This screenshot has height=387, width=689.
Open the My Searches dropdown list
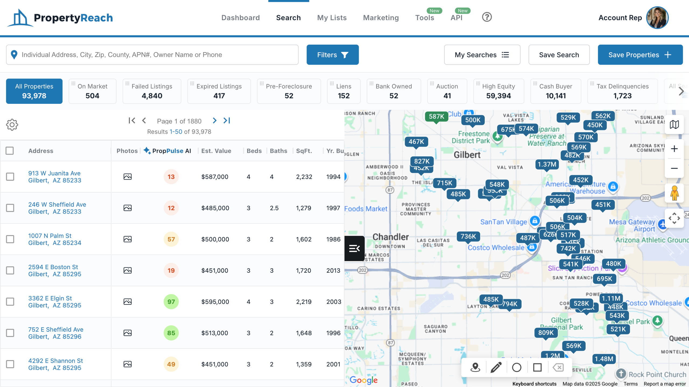point(482,55)
